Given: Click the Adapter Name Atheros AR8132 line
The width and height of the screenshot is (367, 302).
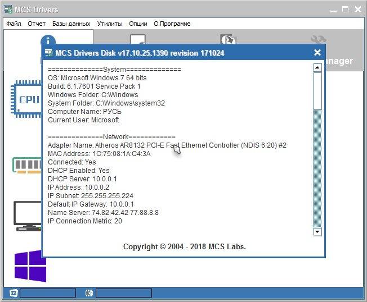Looking at the screenshot, I should (167, 145).
